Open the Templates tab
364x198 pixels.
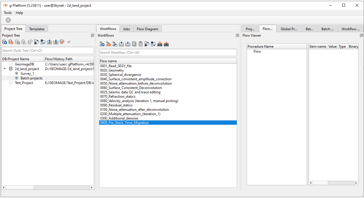[x=37, y=29]
